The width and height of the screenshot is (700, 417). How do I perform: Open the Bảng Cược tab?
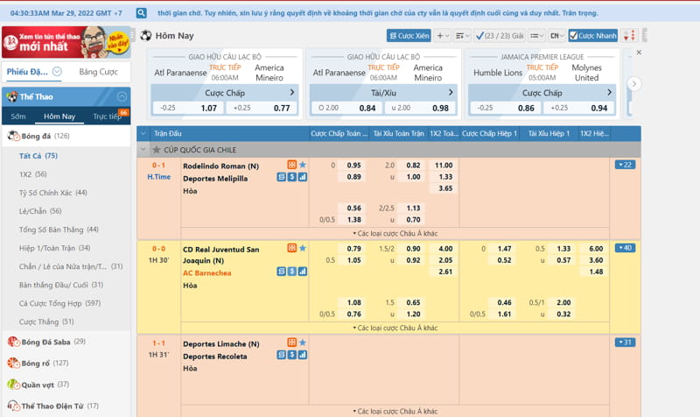[98, 72]
